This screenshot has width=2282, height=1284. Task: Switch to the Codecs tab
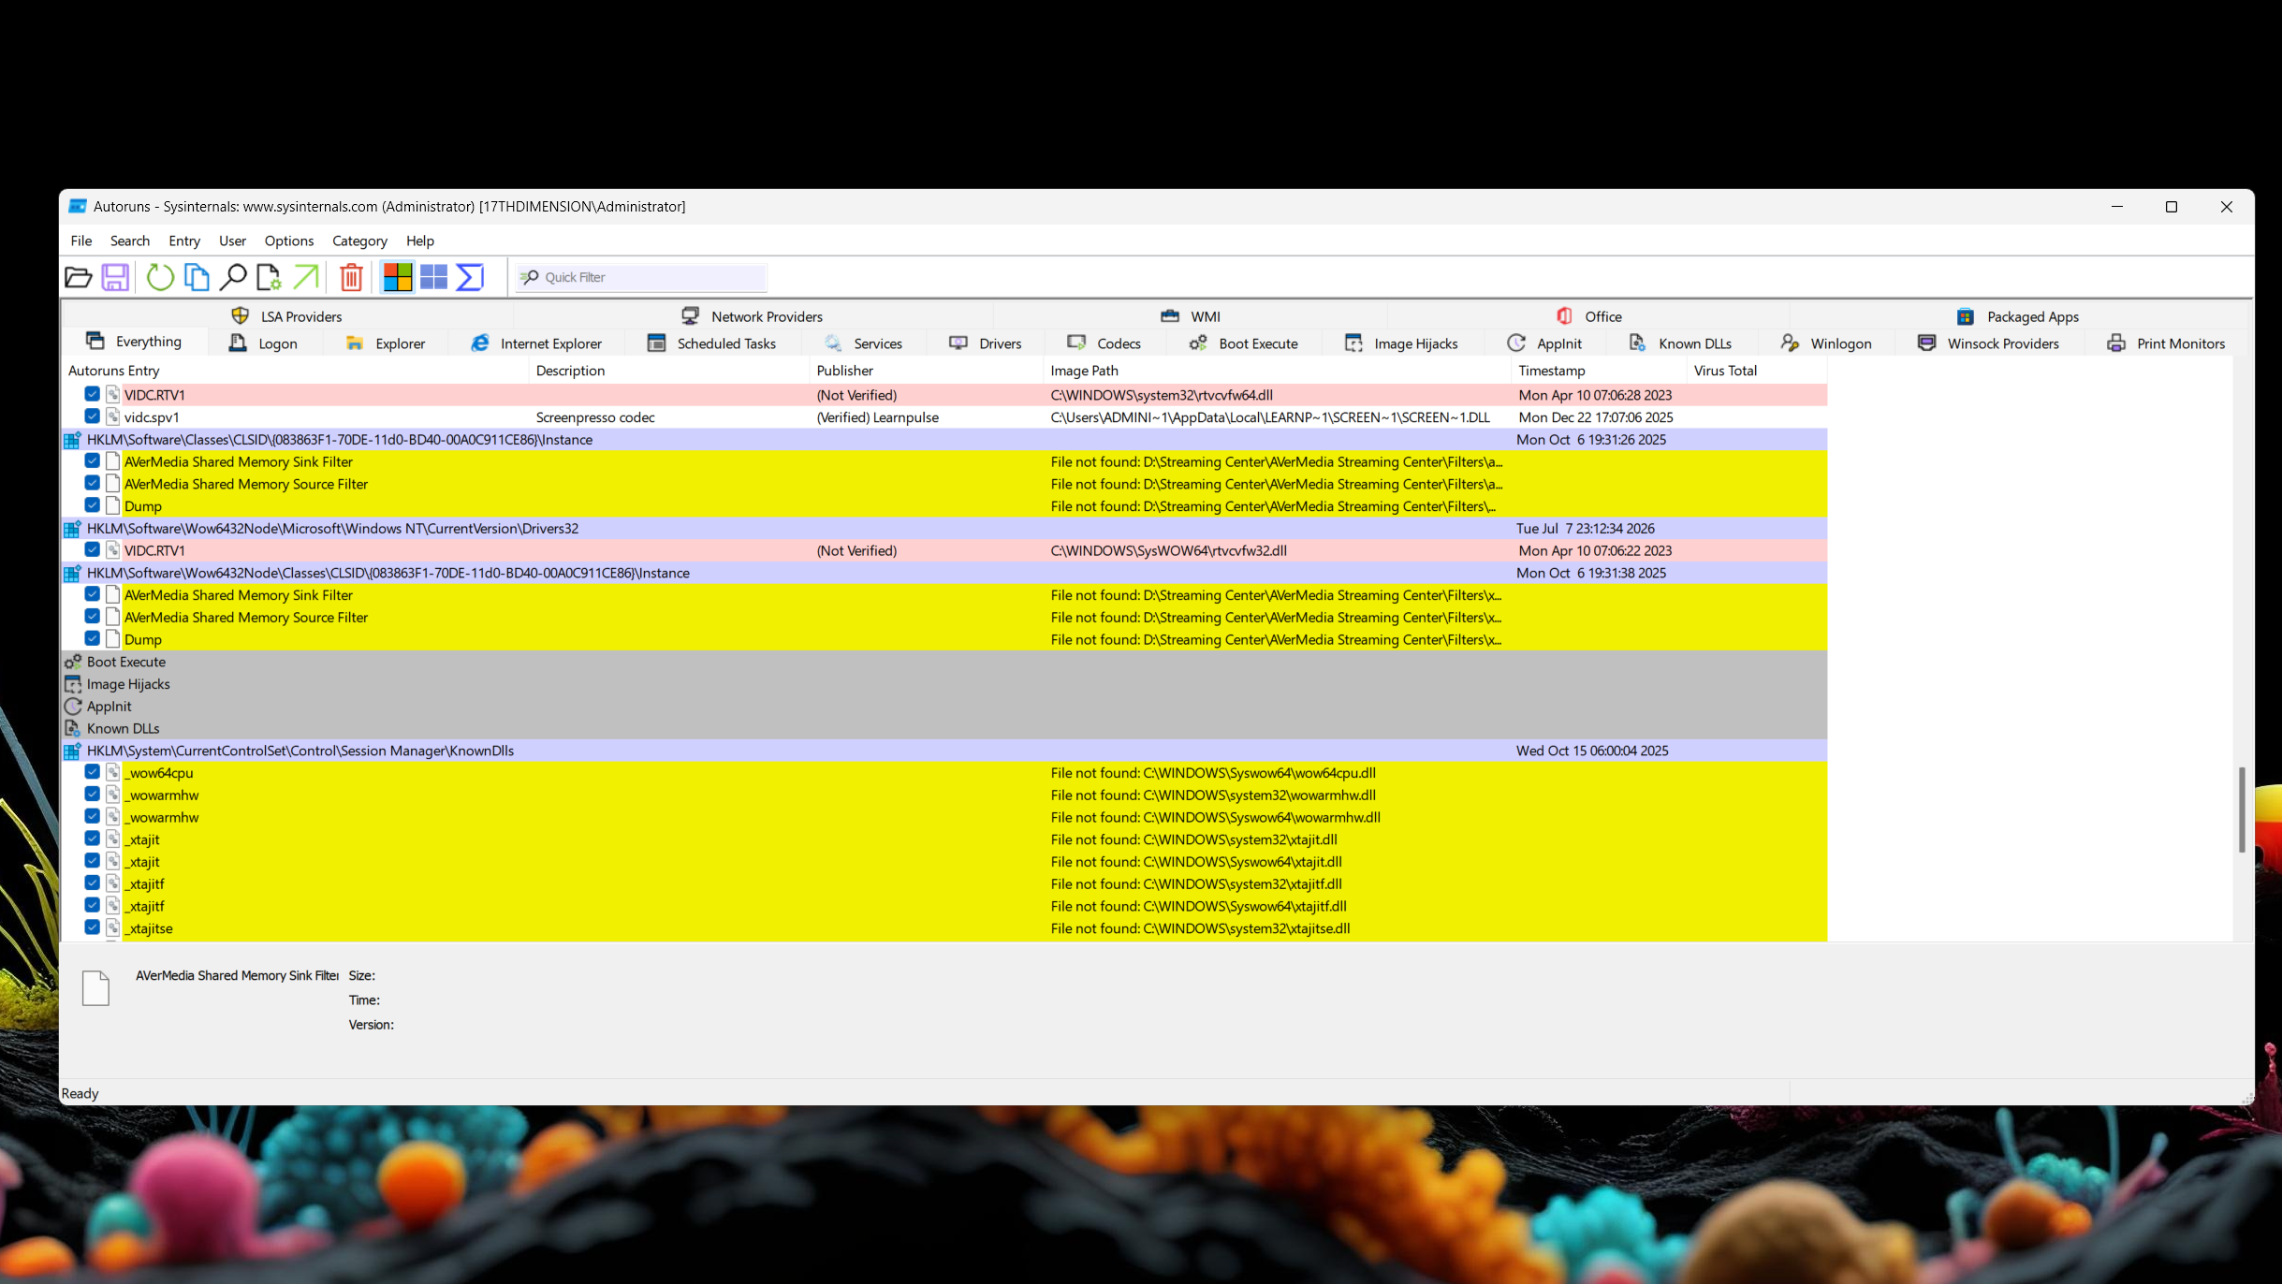click(x=1104, y=343)
